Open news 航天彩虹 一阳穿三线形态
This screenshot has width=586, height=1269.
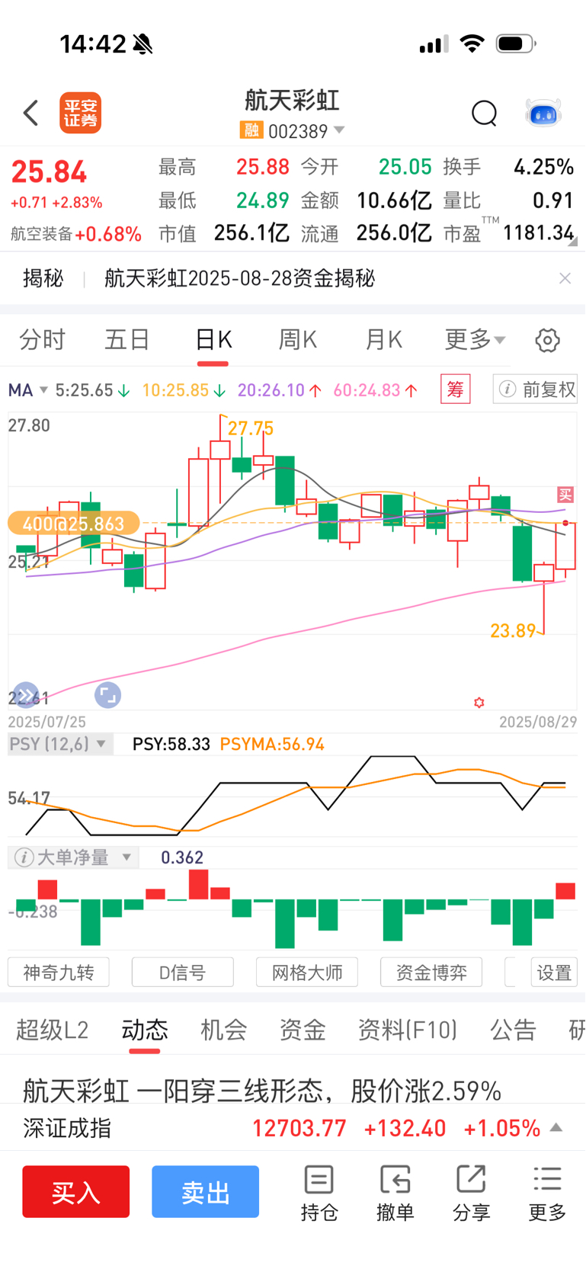pos(261,1091)
